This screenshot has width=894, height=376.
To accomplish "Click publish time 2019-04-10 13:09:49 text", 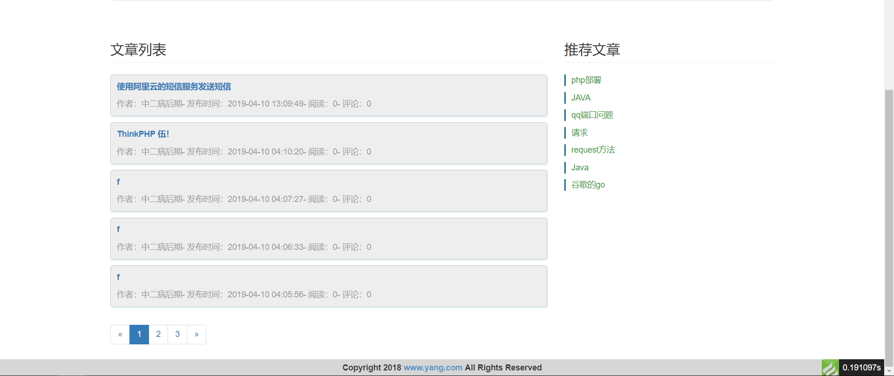I will click(266, 104).
